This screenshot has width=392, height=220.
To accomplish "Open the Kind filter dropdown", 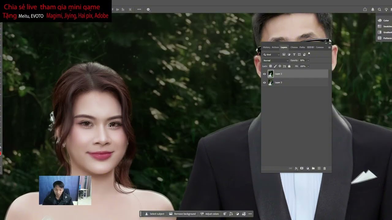I will pos(271,54).
